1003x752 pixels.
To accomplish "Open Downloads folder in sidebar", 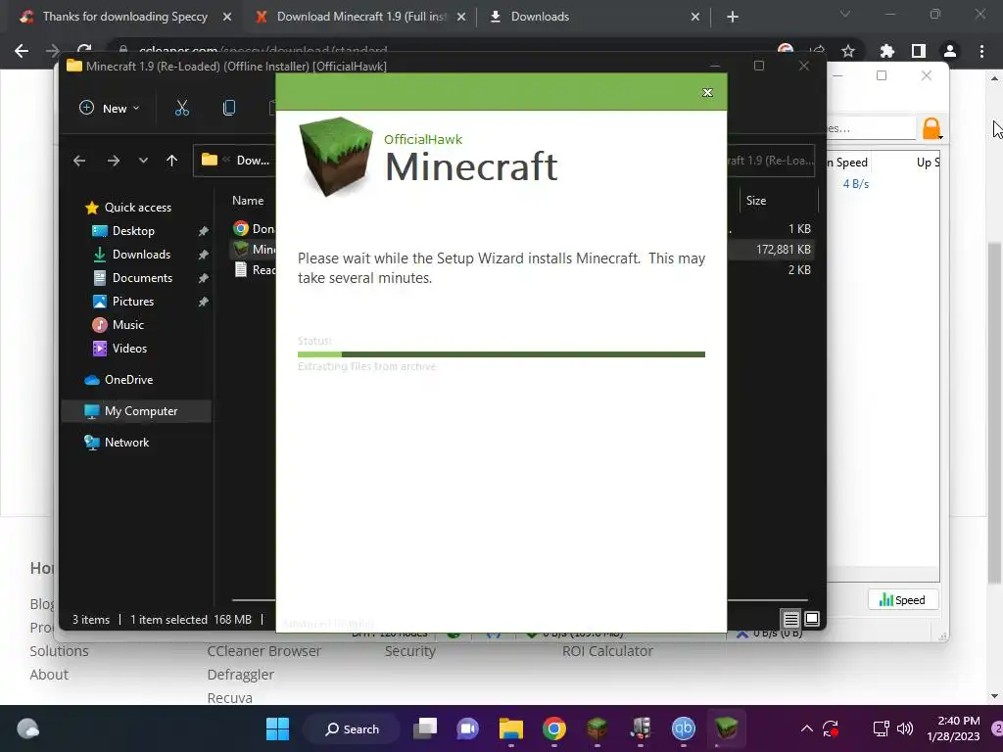I will 141,255.
